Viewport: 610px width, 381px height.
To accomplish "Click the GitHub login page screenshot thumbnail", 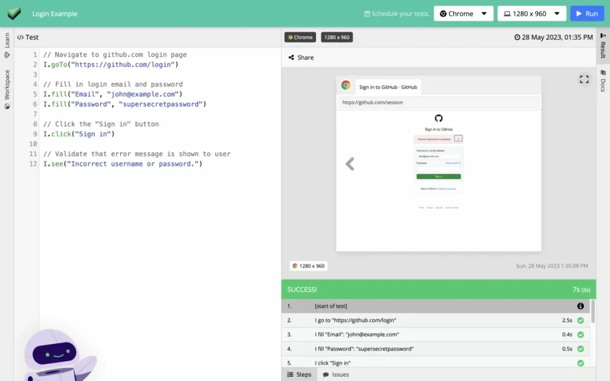I will tap(439, 181).
